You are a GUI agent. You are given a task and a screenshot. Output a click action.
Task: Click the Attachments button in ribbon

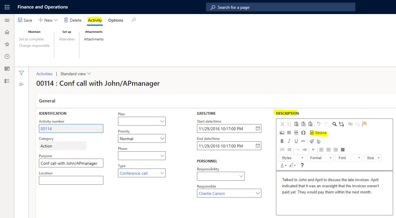[94, 39]
